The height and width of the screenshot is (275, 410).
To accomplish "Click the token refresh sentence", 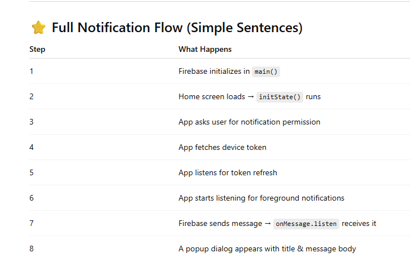I will (228, 173).
